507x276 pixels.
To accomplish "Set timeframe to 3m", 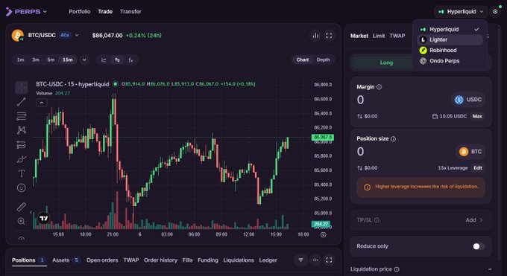I will point(36,60).
